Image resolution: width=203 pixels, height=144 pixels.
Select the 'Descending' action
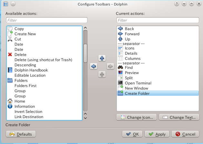(x=44, y=65)
